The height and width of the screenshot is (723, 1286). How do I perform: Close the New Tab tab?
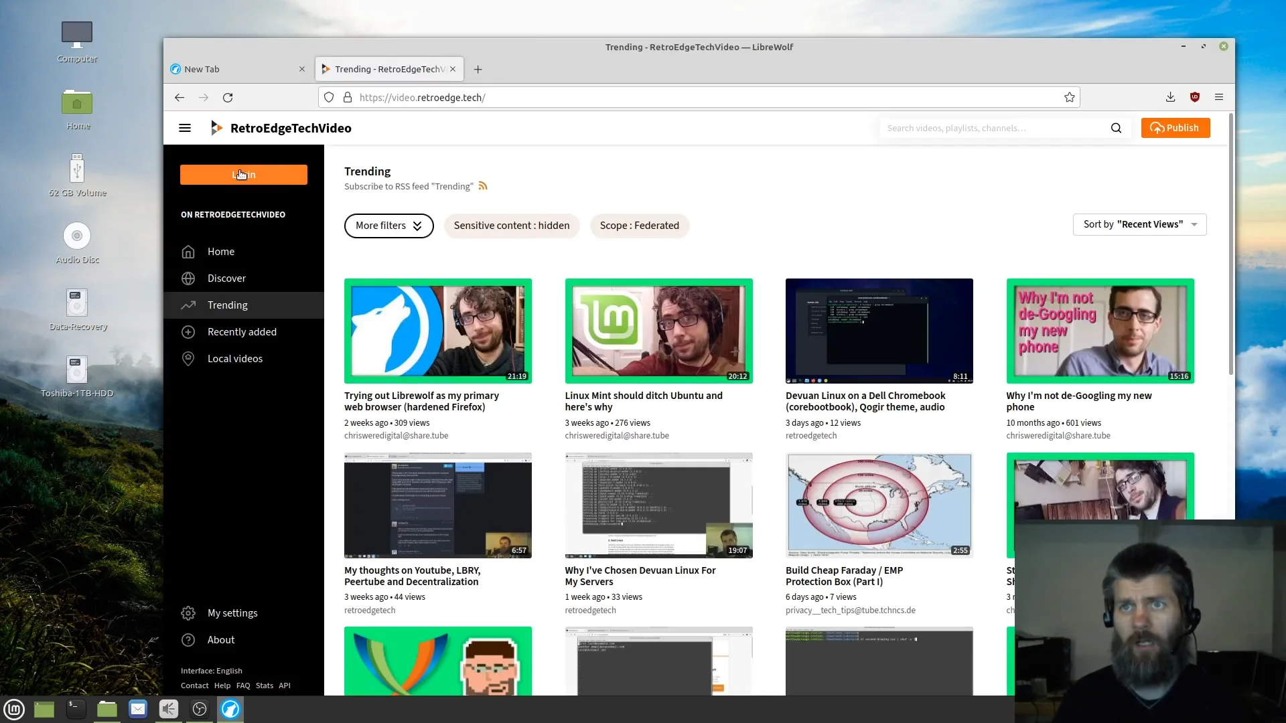click(302, 69)
